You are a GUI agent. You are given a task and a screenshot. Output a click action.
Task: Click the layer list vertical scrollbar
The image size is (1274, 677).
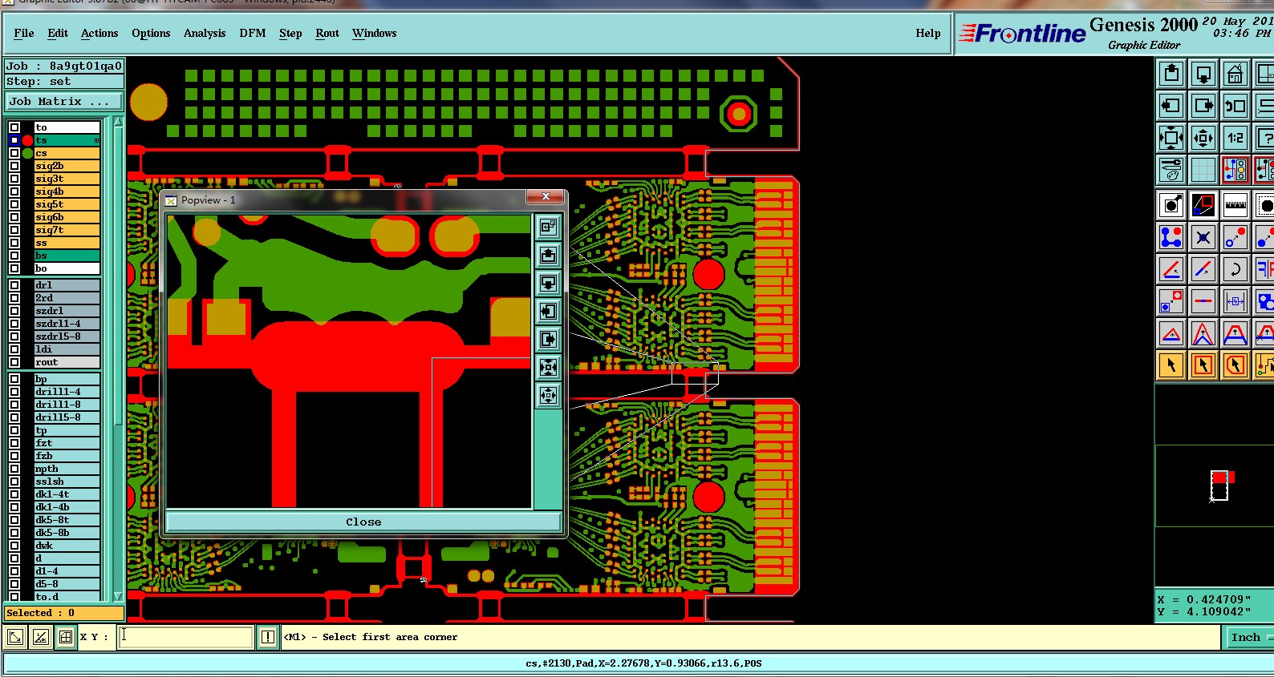pyautogui.click(x=119, y=359)
